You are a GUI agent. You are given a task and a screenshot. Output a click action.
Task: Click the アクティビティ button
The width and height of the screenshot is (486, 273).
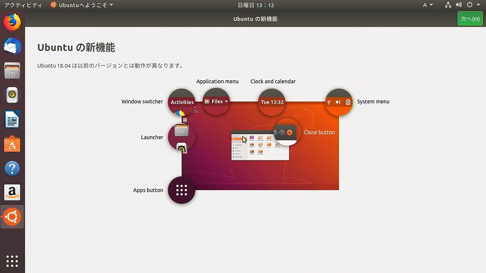click(x=23, y=5)
